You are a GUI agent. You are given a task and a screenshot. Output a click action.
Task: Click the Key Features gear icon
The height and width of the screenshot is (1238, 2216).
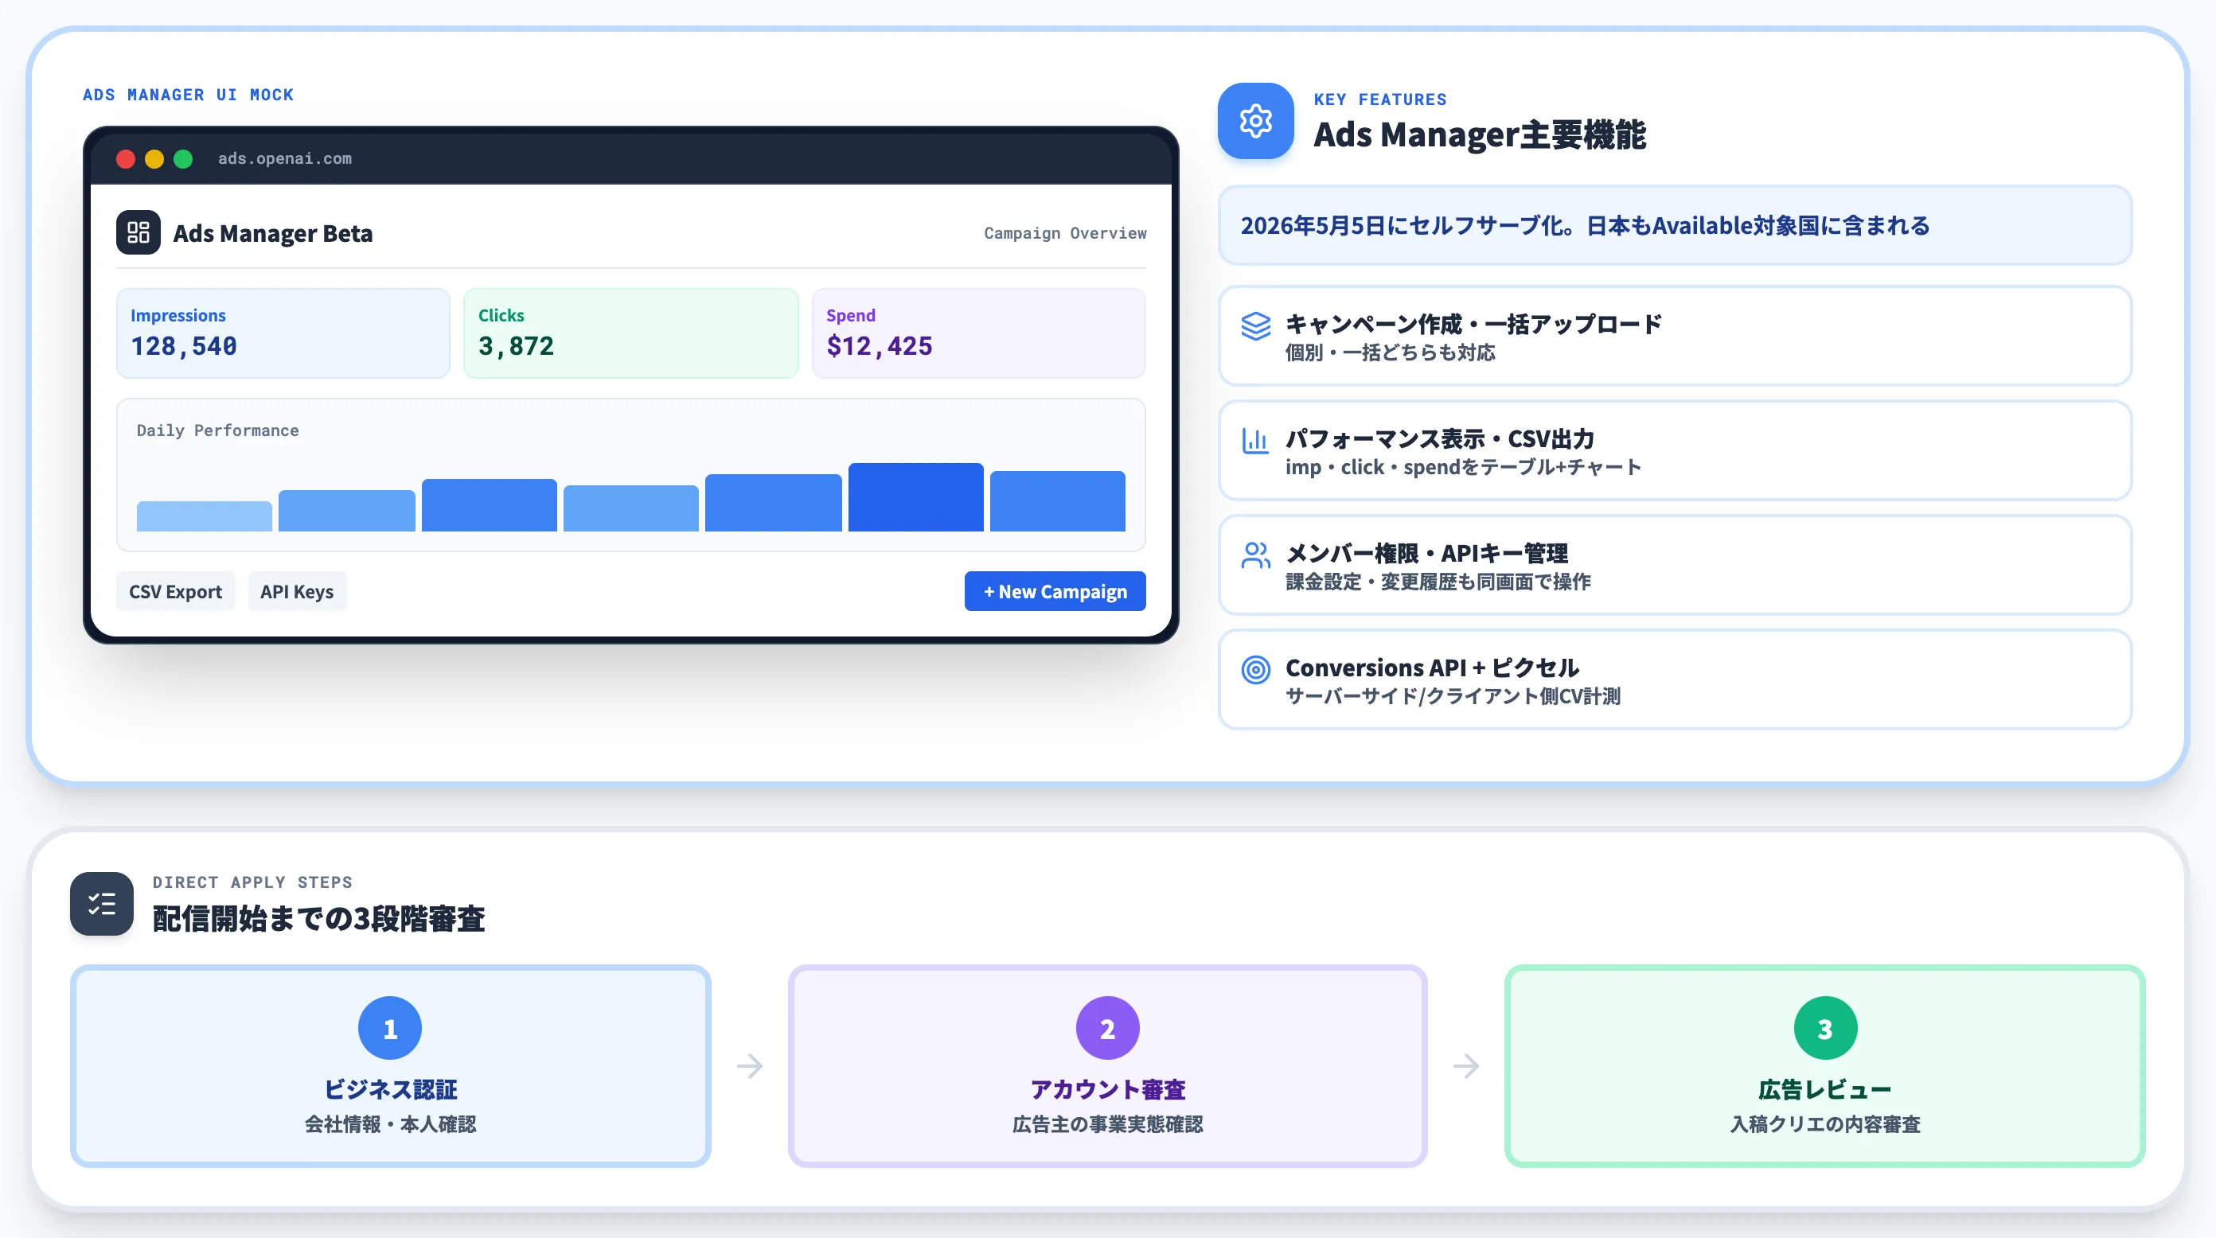pyautogui.click(x=1255, y=121)
